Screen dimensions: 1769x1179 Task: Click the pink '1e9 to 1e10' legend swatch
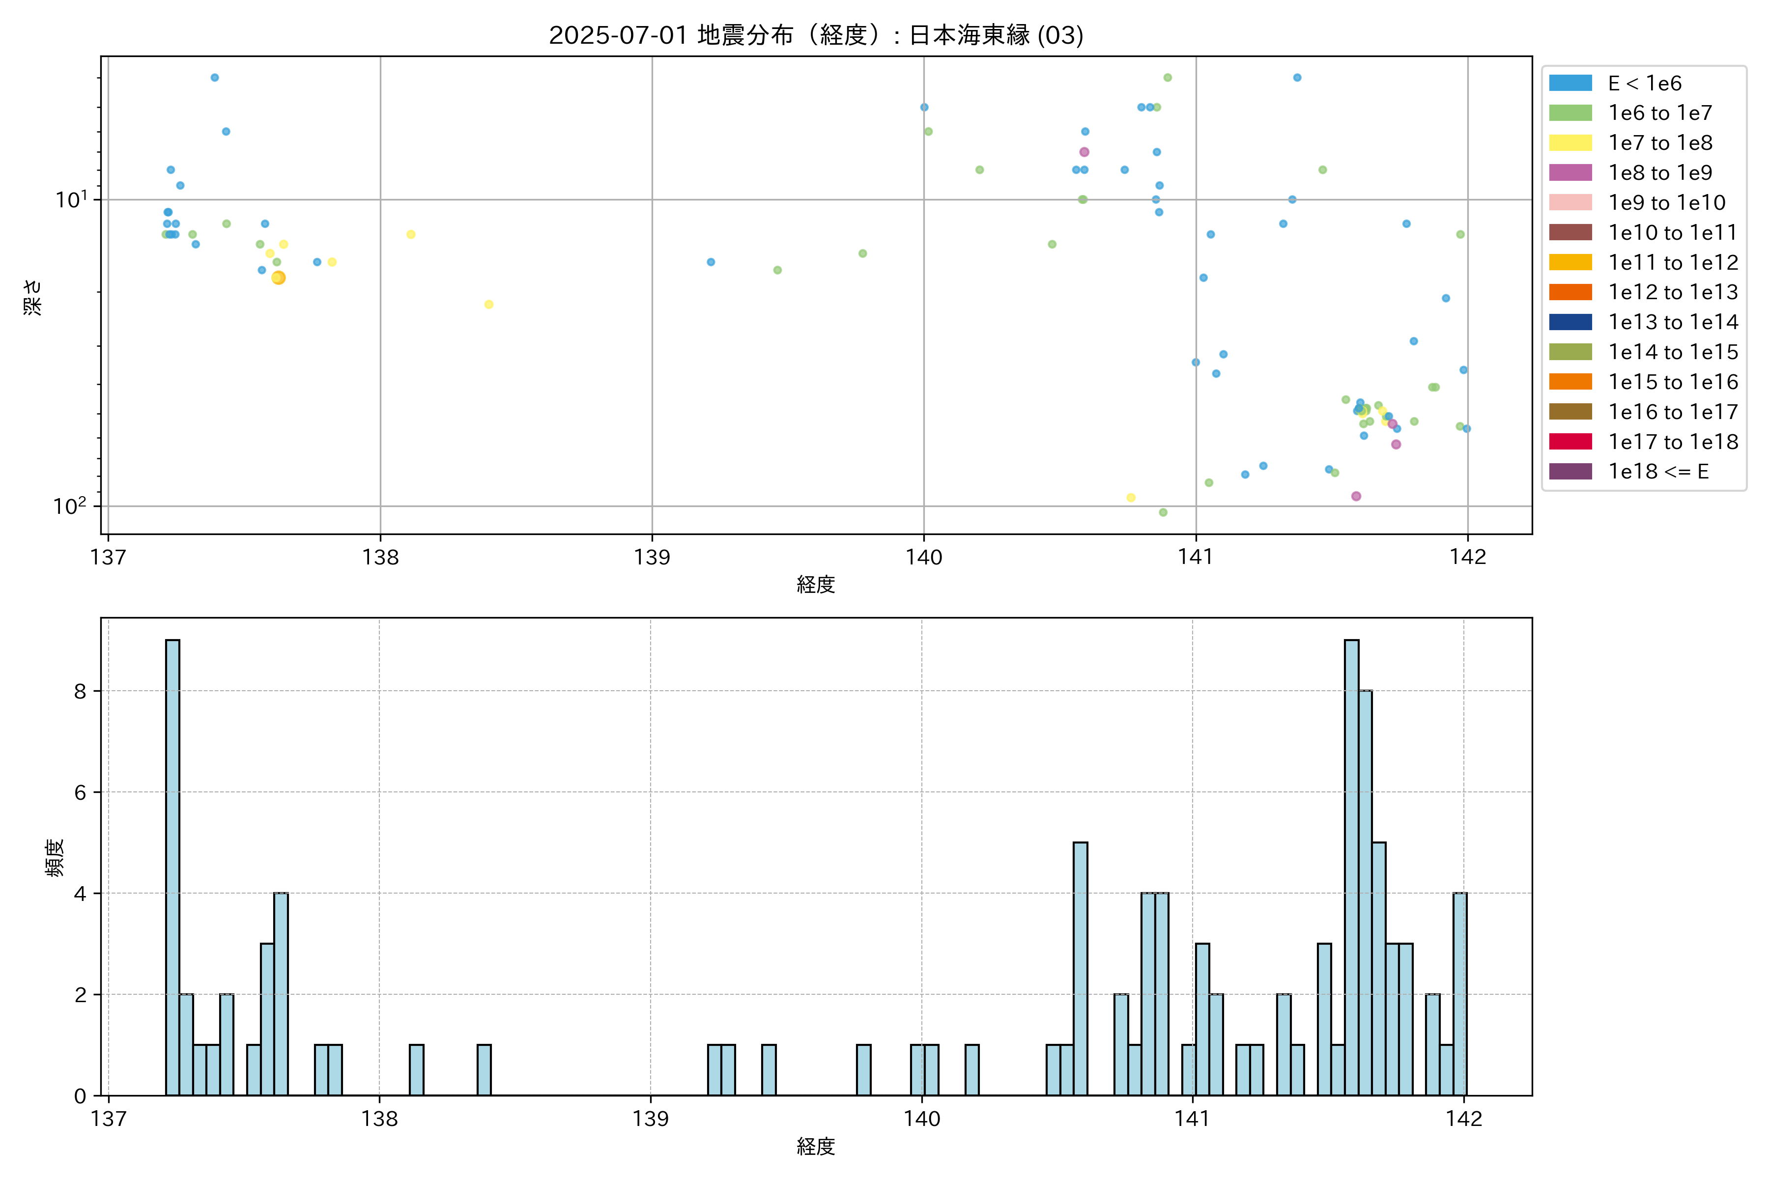1569,202
